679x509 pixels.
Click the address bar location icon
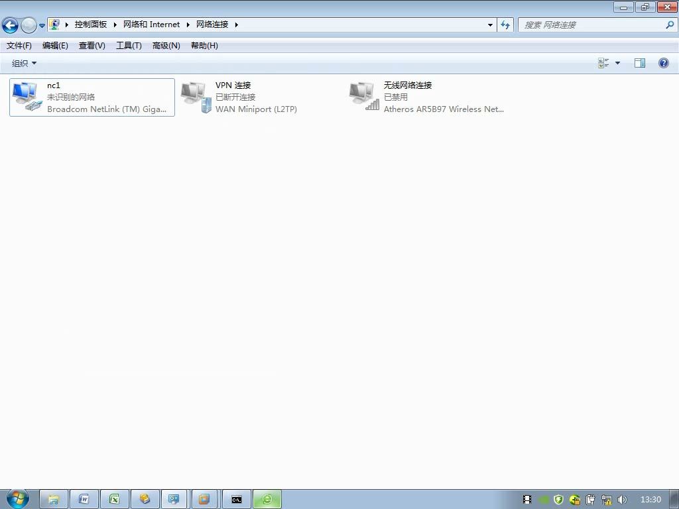[x=54, y=25]
